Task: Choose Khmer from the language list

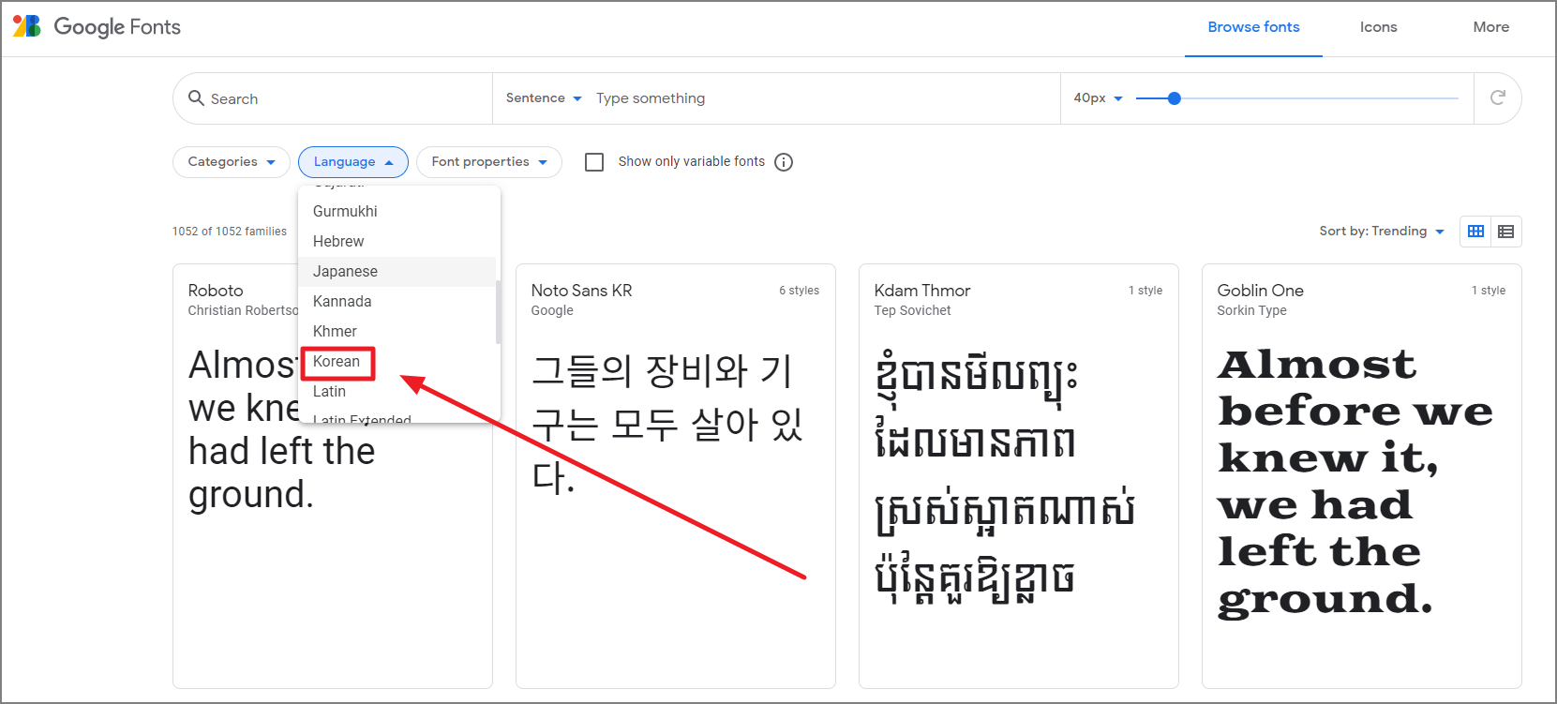Action: click(398, 332)
